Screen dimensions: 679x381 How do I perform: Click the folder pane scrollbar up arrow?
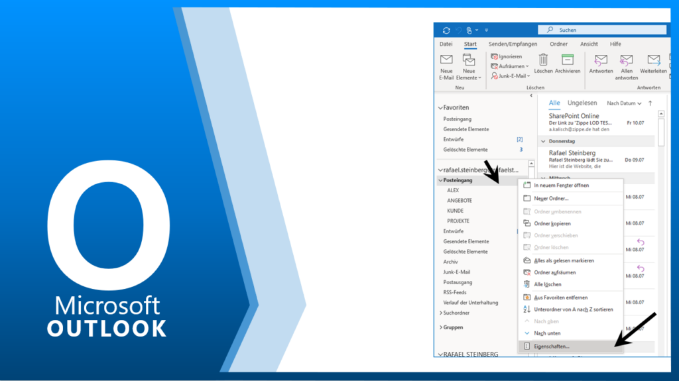click(531, 164)
